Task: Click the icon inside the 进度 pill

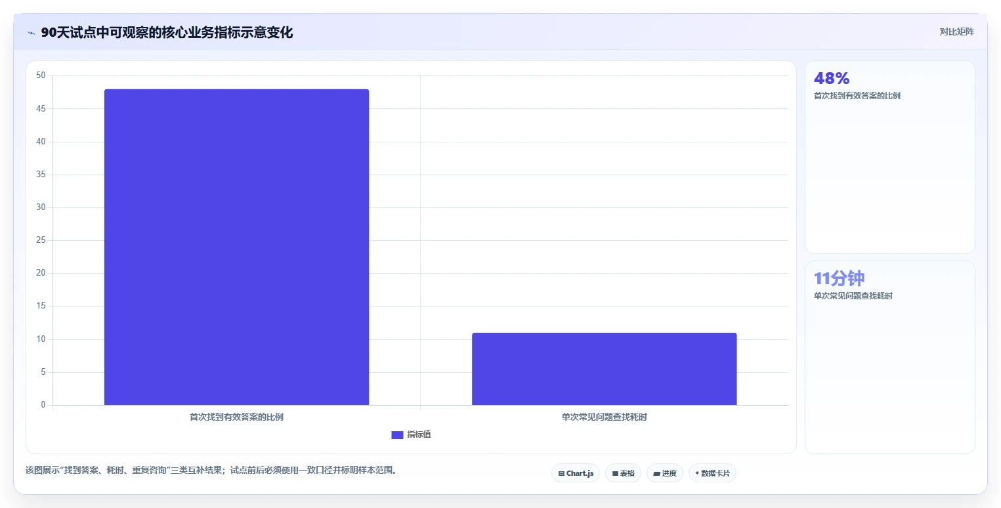Action: click(x=657, y=473)
